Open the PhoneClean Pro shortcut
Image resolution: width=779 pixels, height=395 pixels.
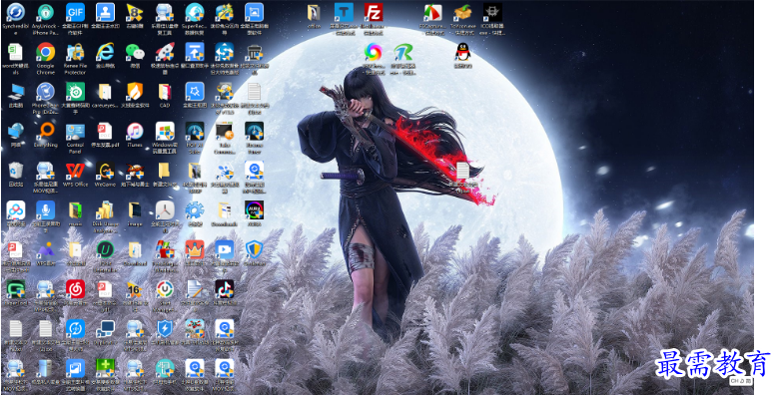click(x=45, y=92)
